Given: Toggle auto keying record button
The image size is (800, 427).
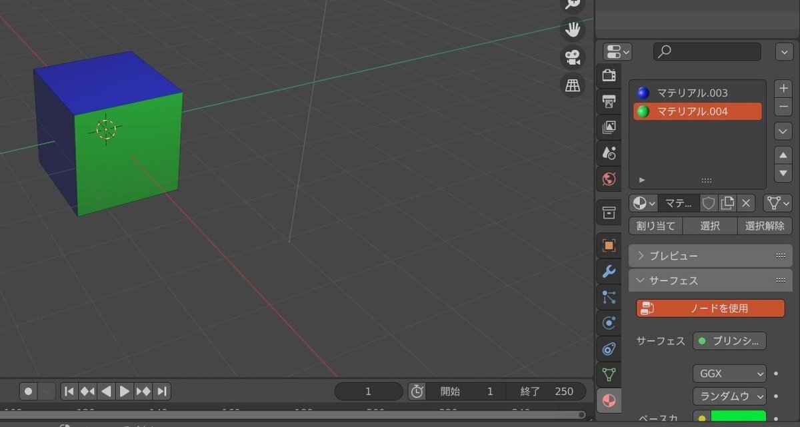Looking at the screenshot, I should 29,391.
